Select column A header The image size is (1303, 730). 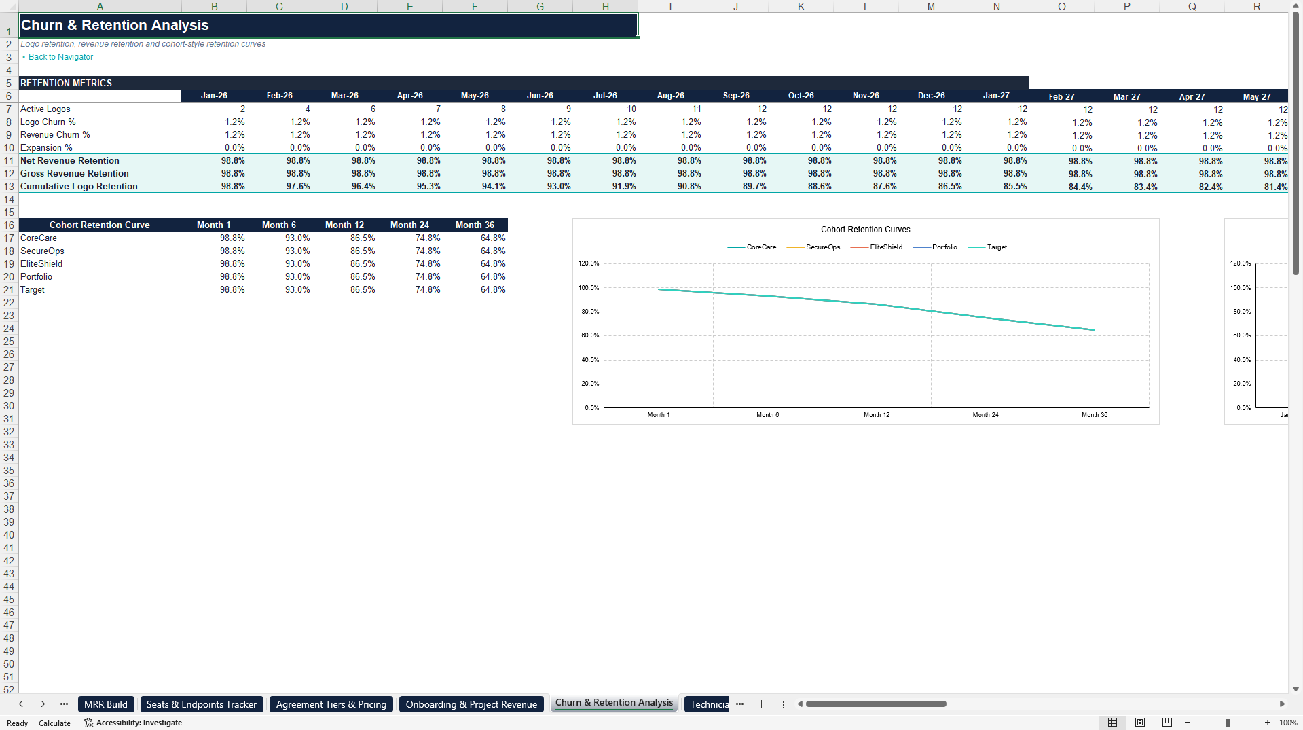pos(100,6)
